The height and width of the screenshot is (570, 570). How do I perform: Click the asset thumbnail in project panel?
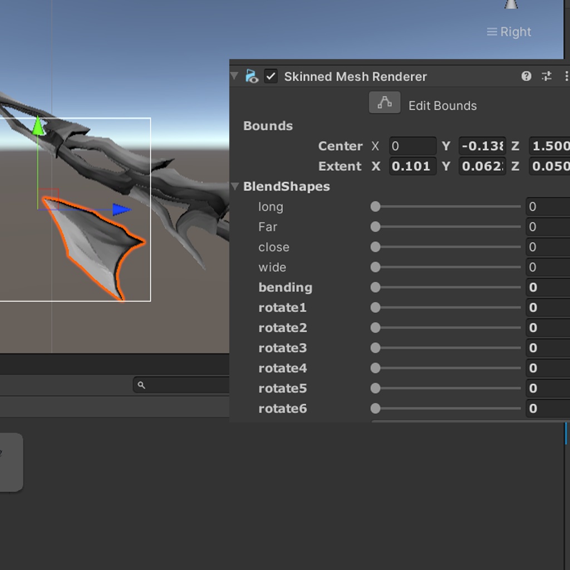coord(11,463)
